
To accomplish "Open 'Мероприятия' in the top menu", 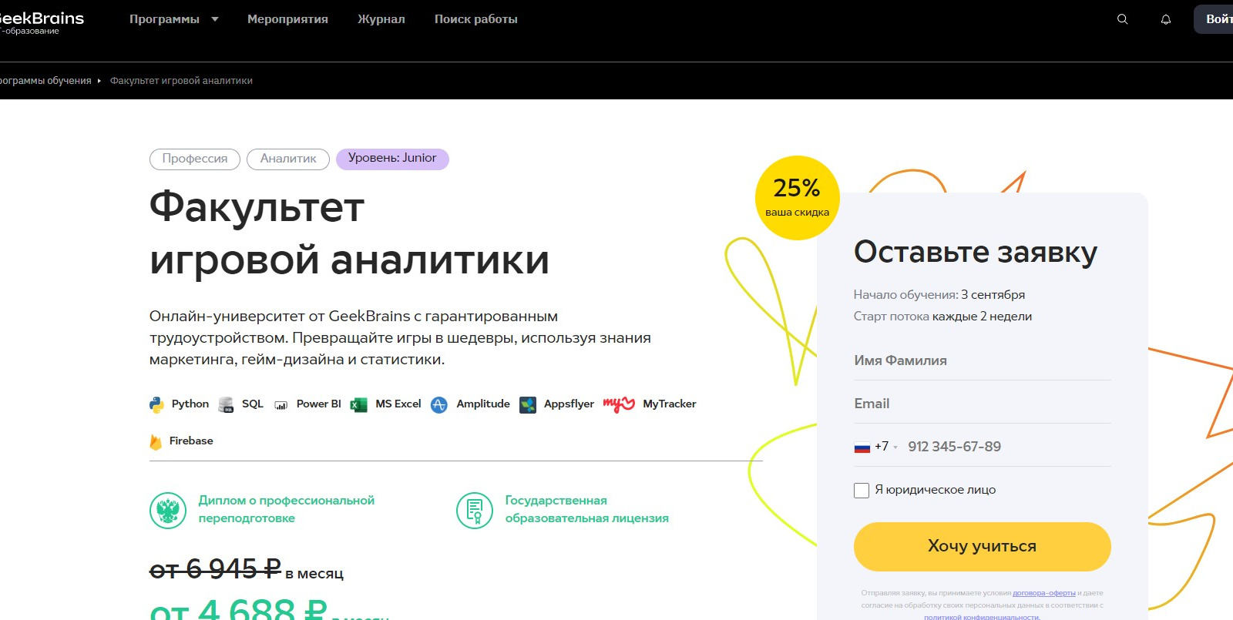I will click(287, 19).
